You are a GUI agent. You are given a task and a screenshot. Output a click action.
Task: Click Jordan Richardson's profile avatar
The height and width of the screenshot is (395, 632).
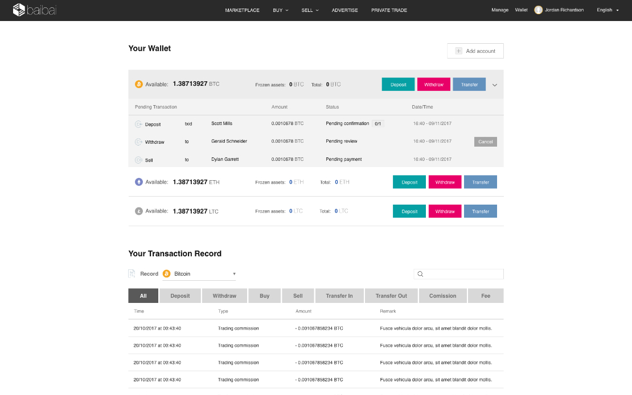(x=538, y=10)
